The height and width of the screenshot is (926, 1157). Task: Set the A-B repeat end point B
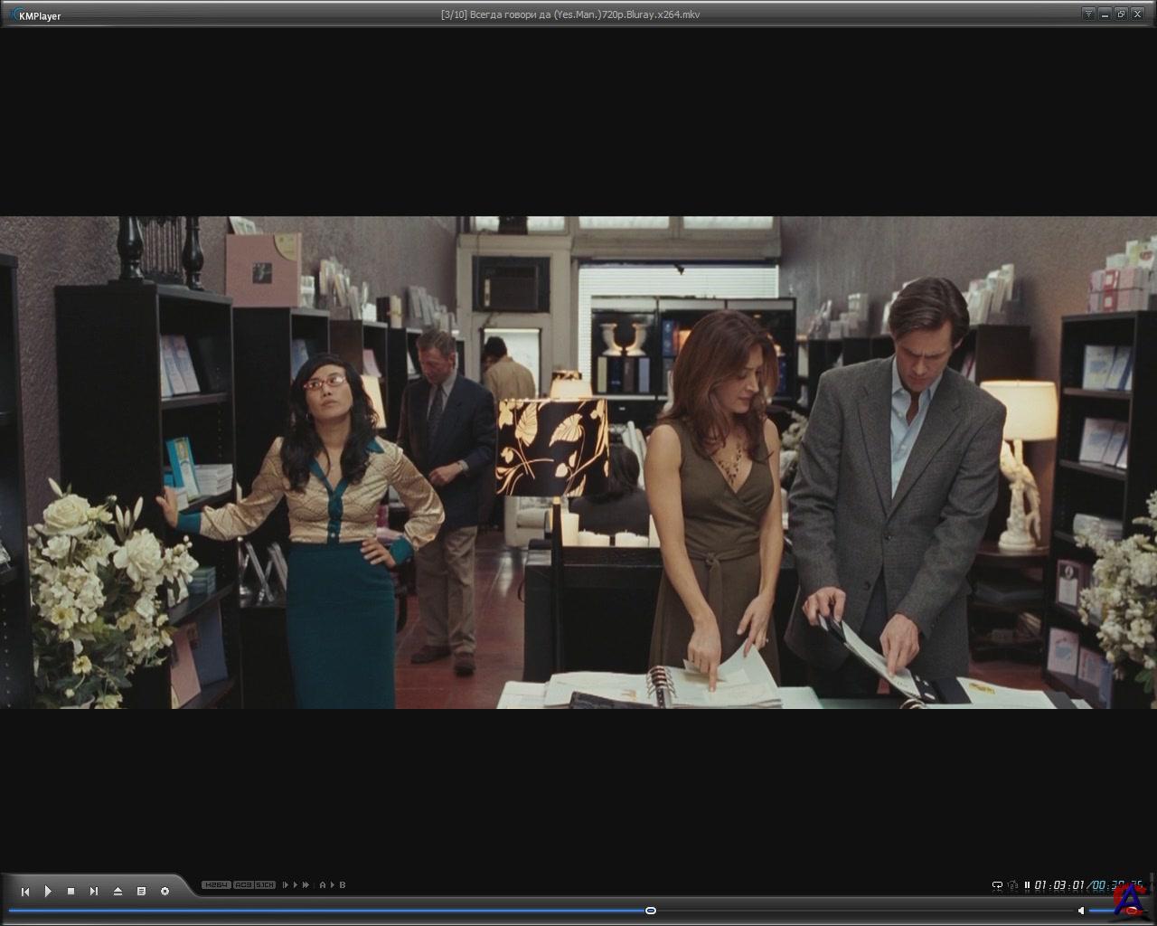pyautogui.click(x=343, y=885)
